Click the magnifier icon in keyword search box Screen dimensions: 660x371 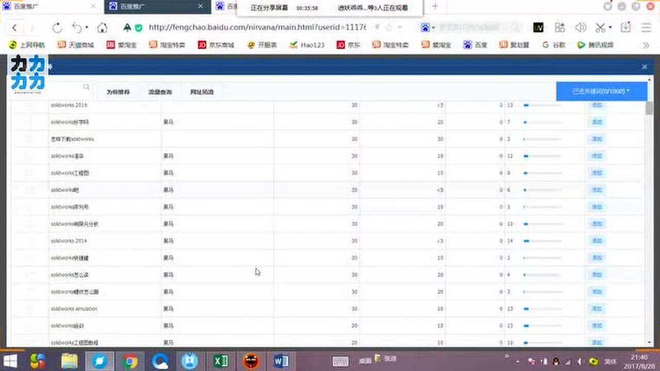click(86, 87)
